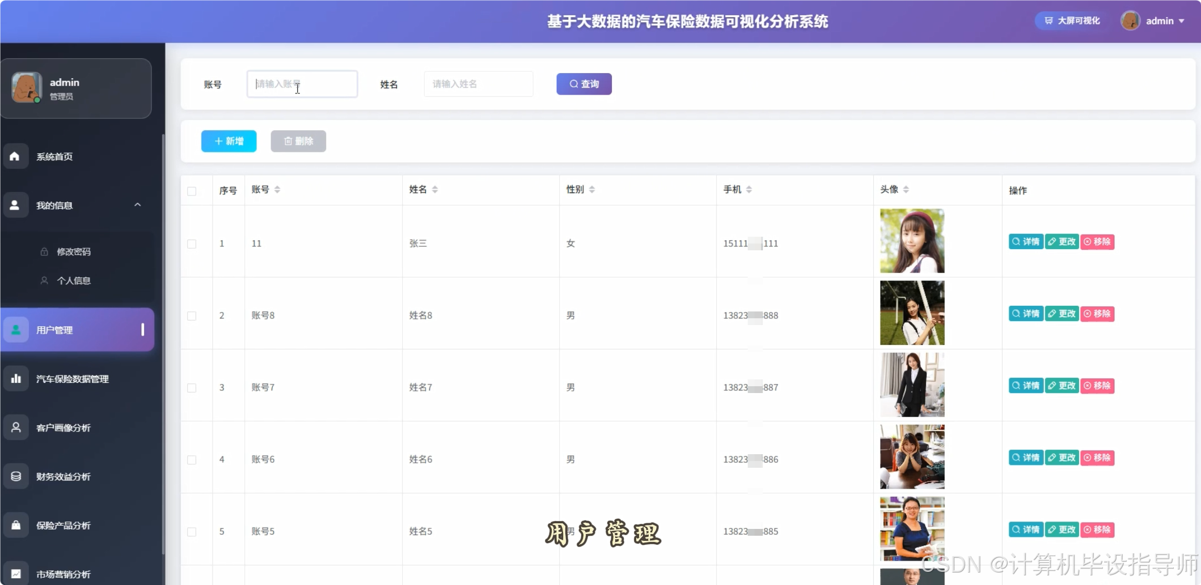Viewport: 1201px width, 585px height.
Task: Select 修改密码 in the sidebar menu
Action: click(73, 251)
